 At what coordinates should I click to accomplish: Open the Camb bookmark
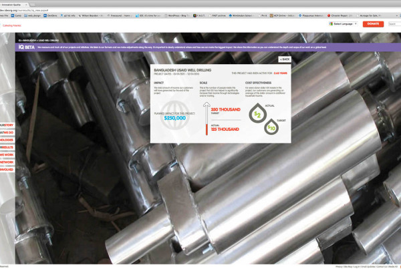click(x=16, y=15)
